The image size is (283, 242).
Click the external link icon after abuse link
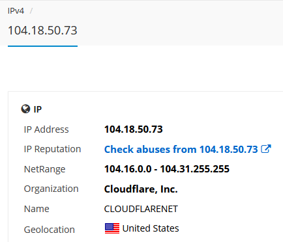pyautogui.click(x=266, y=149)
